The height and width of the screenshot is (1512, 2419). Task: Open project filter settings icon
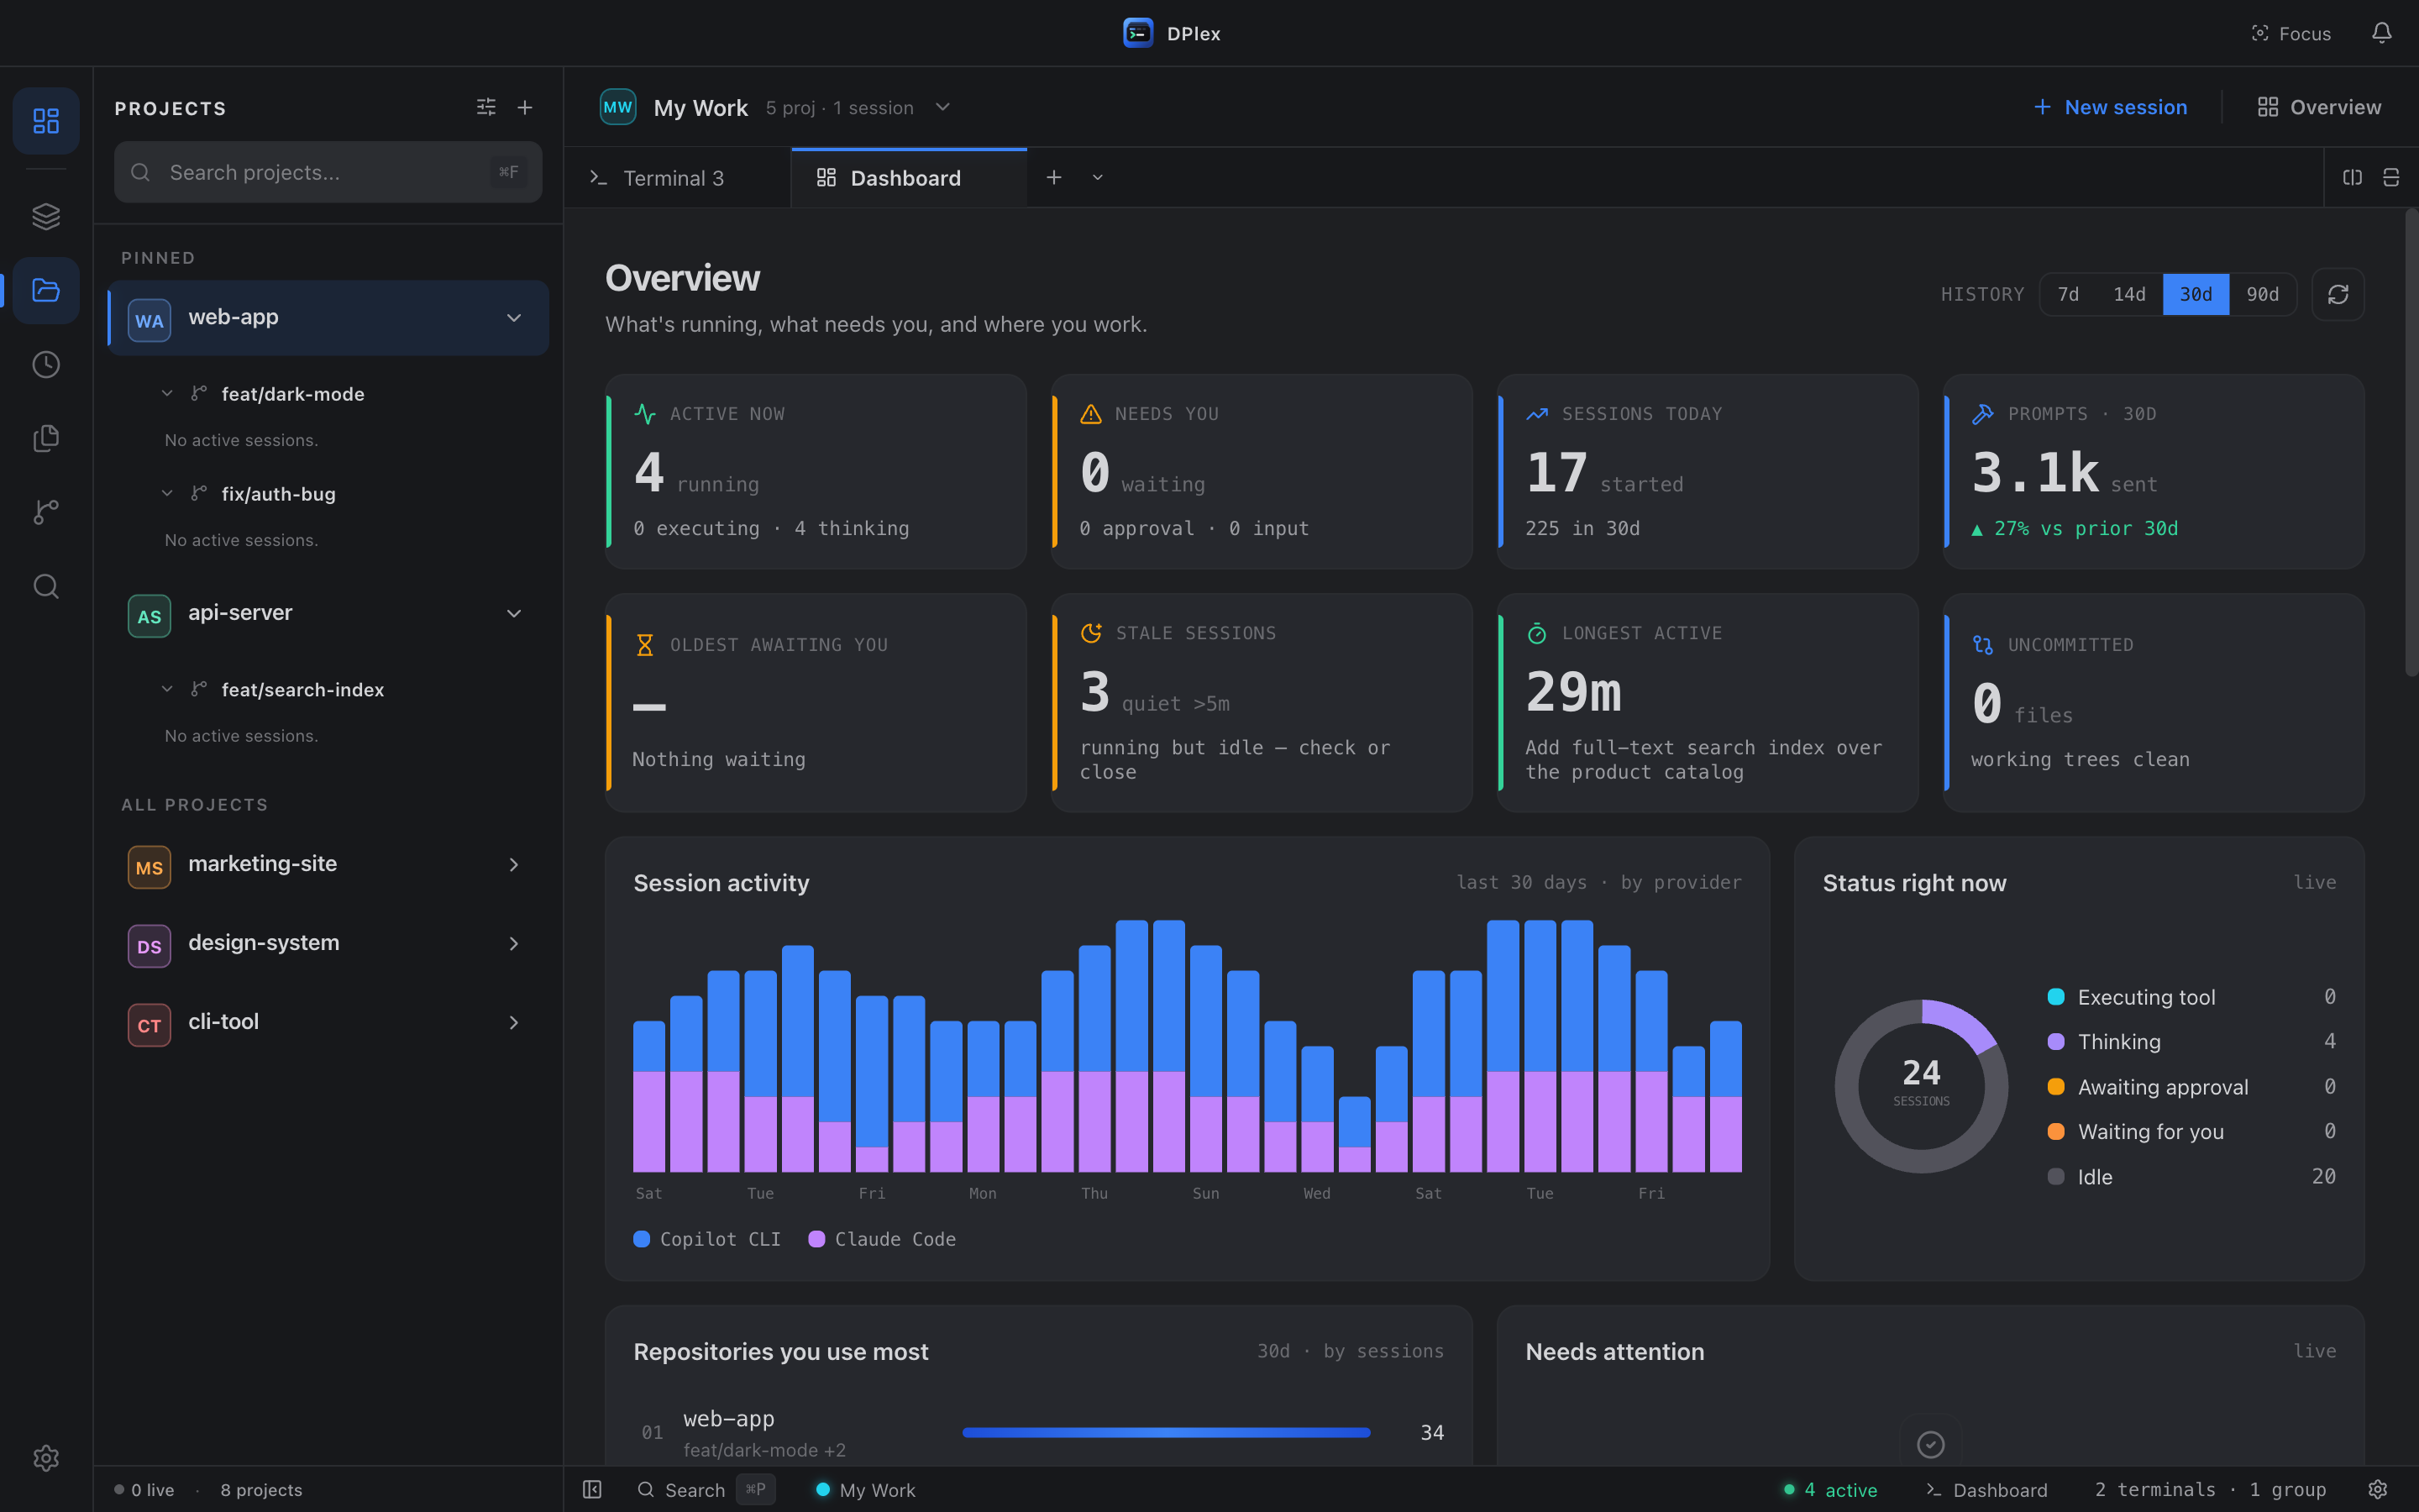485,107
